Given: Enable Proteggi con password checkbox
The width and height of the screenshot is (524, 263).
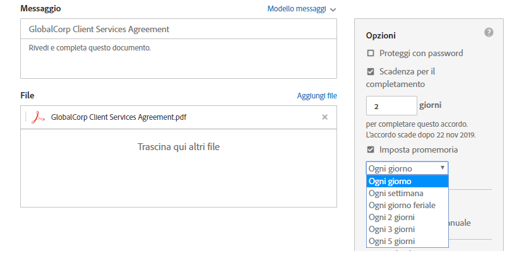Looking at the screenshot, I should pyautogui.click(x=371, y=53).
